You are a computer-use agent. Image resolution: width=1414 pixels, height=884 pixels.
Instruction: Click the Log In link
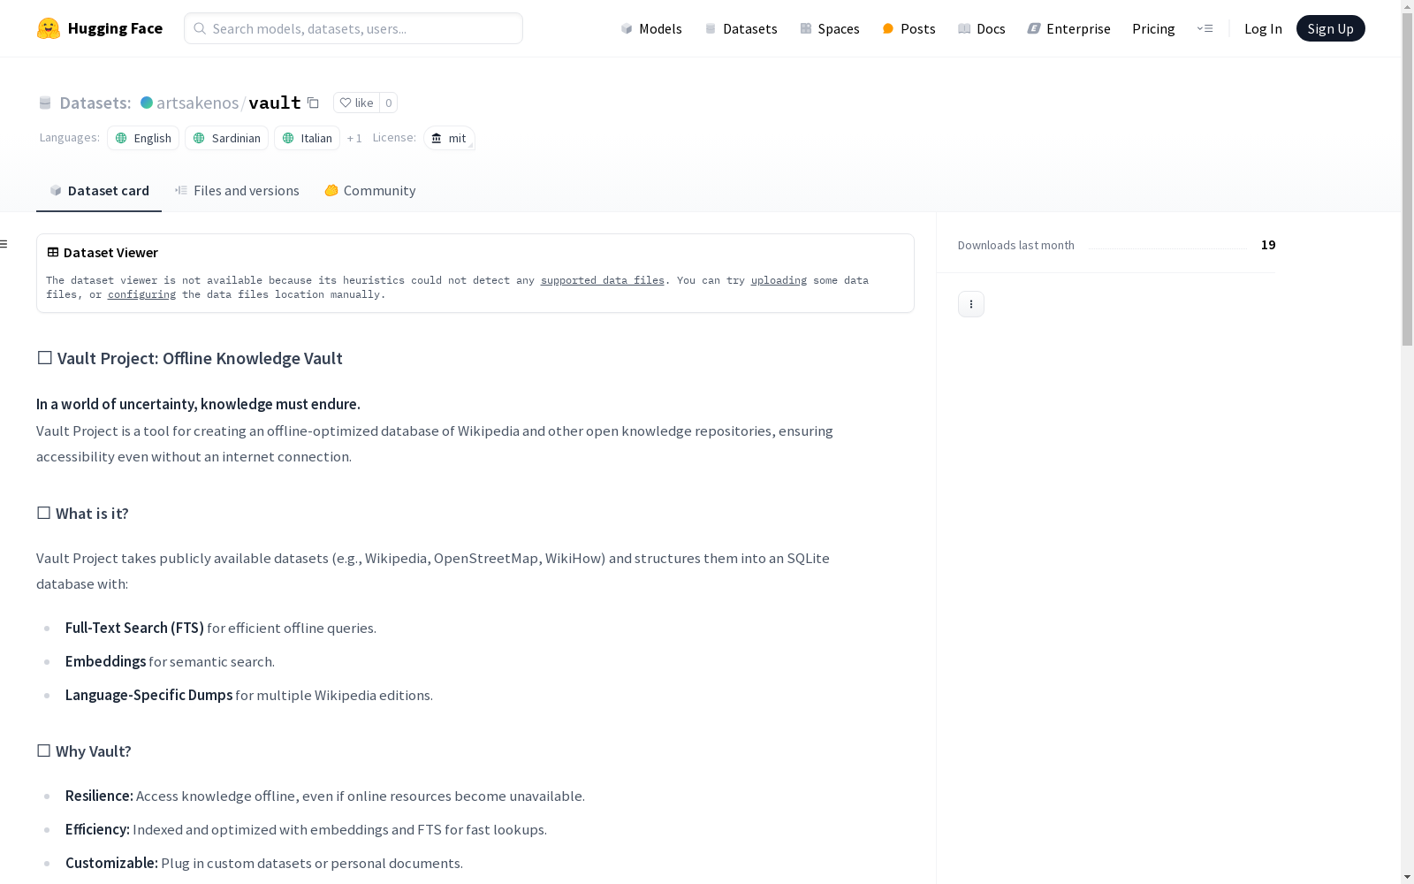pos(1263,28)
